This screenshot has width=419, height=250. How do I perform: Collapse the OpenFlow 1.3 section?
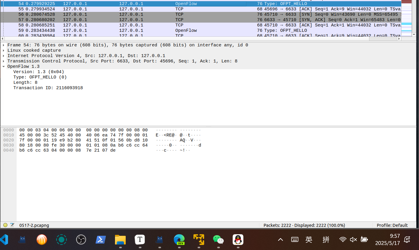pos(4,67)
